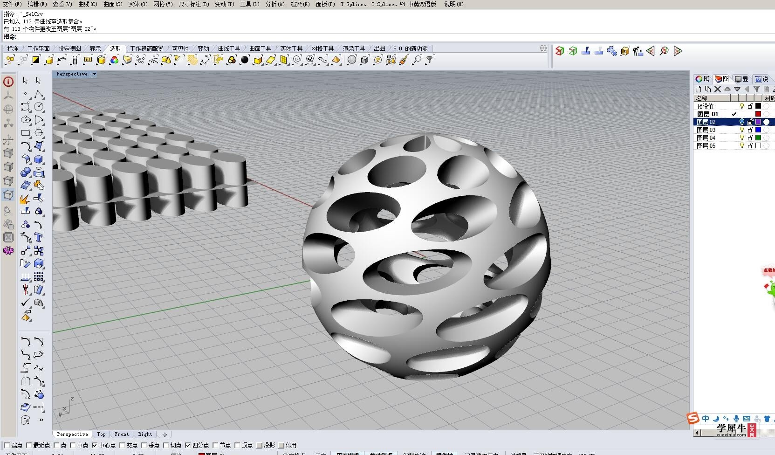This screenshot has height=455, width=775.
Task: Move layer down with triangle icon
Action: [x=737, y=89]
